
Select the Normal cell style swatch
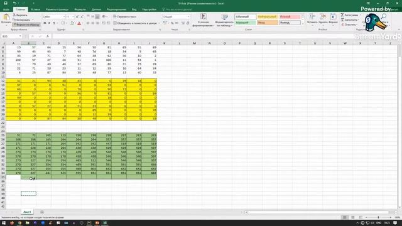246,17
